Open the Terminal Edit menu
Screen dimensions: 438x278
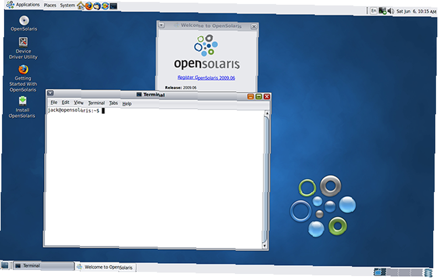65,102
